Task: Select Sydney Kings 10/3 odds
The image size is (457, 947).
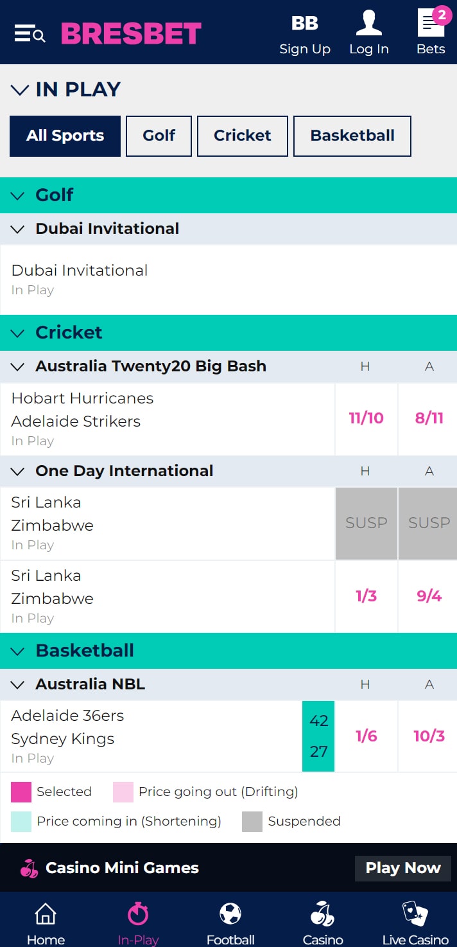Action: 429,736
